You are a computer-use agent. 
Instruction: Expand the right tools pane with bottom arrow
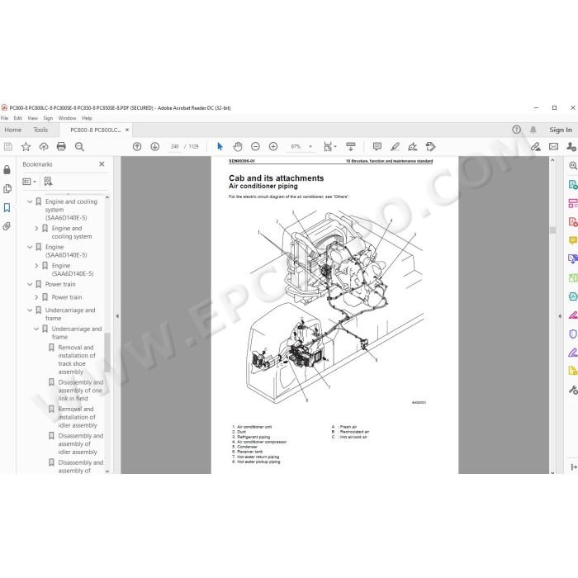574,467
